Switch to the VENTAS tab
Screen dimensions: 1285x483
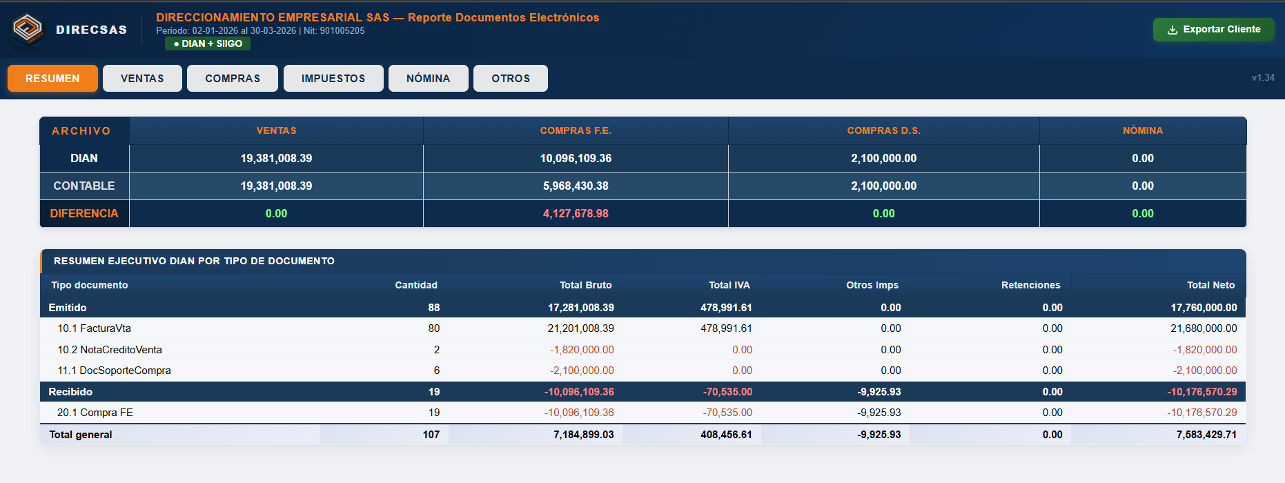pyautogui.click(x=142, y=79)
